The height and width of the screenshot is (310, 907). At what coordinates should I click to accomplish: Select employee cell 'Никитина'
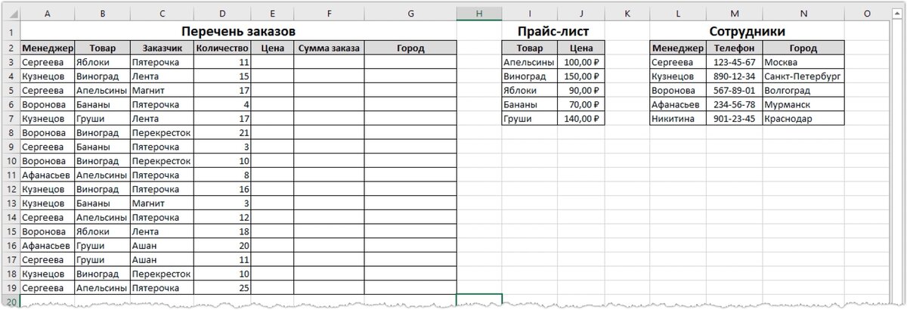[x=679, y=119]
